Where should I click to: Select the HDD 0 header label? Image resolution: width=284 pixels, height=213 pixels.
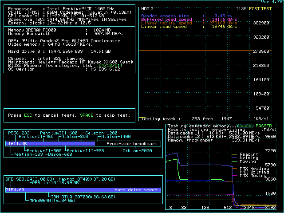point(147,8)
